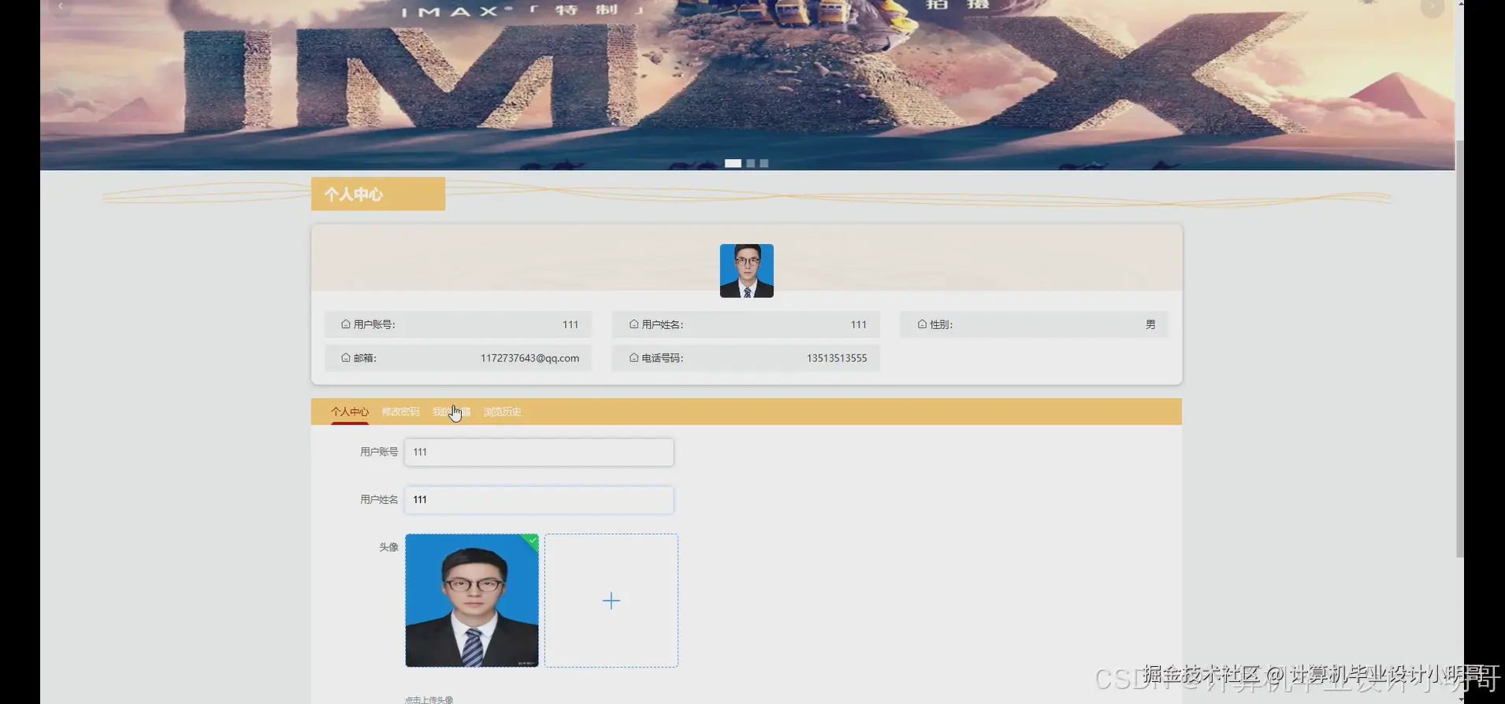The height and width of the screenshot is (704, 1505).
Task: Go to next banner slide arrow
Action: pyautogui.click(x=1432, y=7)
